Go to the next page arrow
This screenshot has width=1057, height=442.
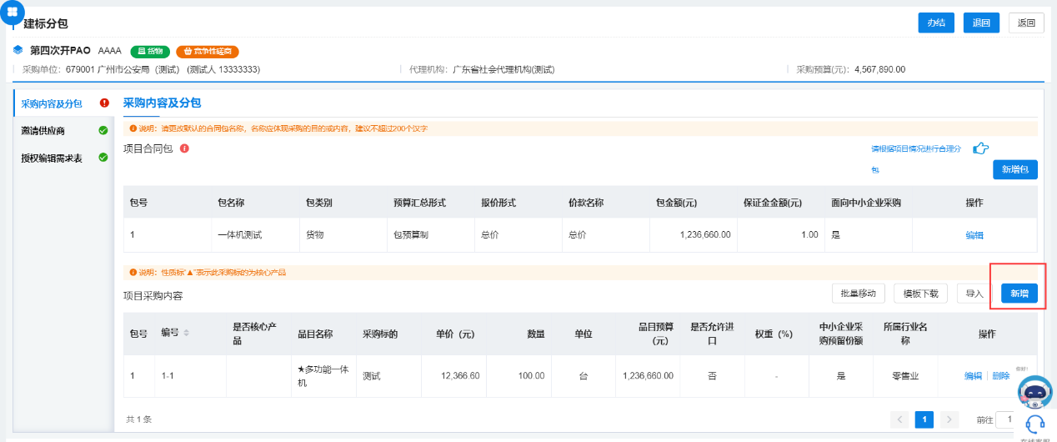pos(949,419)
